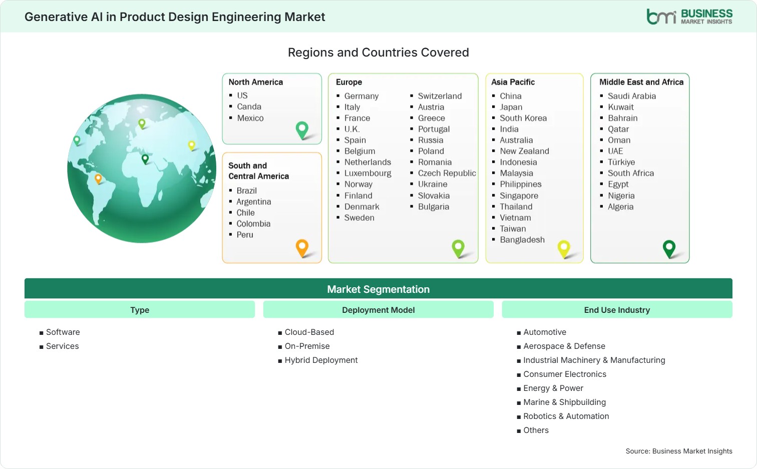The image size is (757, 469).
Task: Select 'Brazil' in South and Central America
Action: pos(247,191)
